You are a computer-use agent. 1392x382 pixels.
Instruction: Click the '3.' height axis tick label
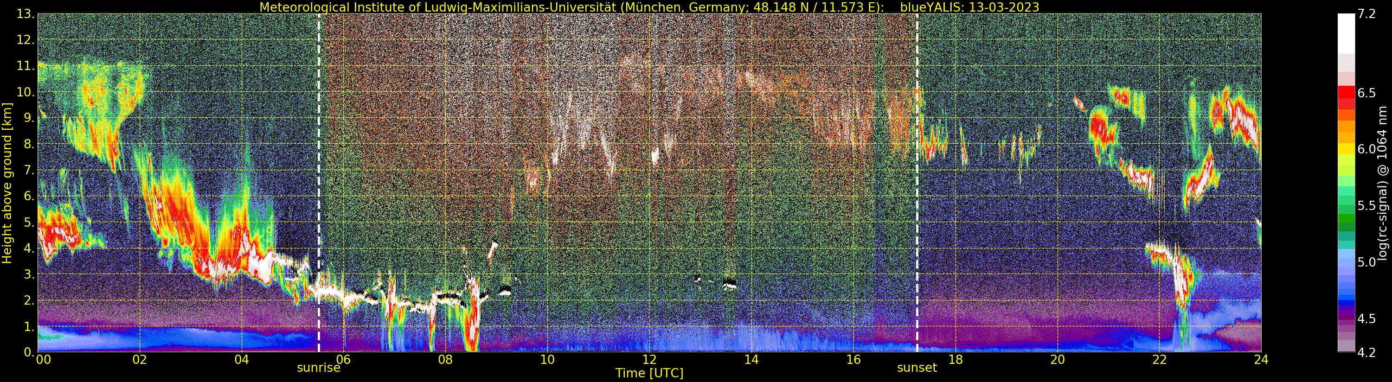29,274
